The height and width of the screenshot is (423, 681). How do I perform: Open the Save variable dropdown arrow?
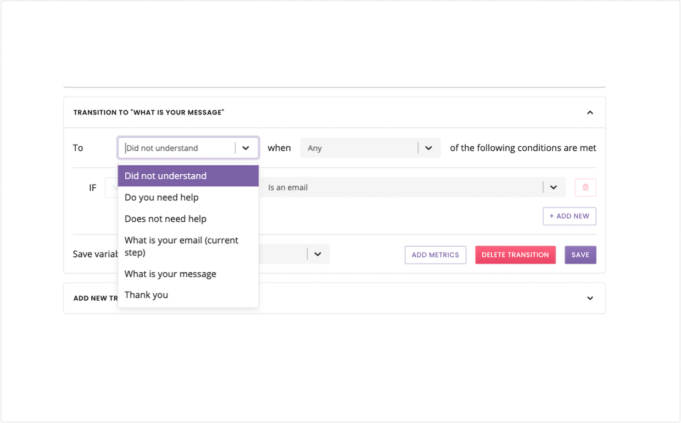tap(317, 254)
